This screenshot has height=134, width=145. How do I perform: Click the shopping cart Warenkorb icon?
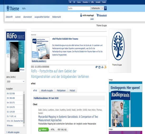pyautogui.click(x=98, y=15)
